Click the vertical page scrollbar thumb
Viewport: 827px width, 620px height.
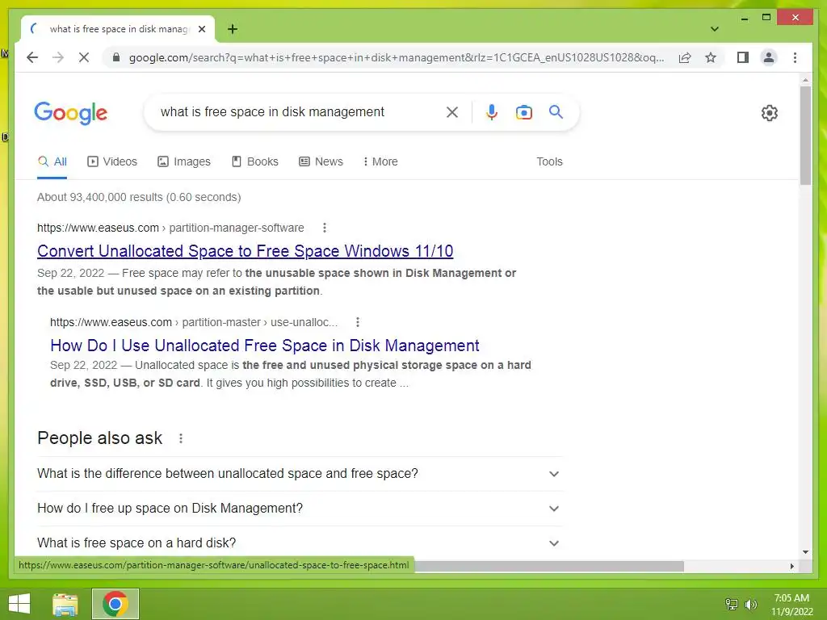click(805, 136)
